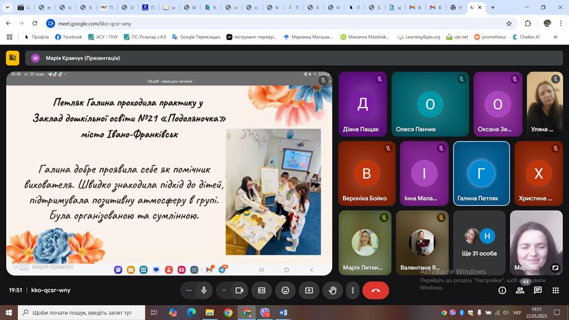Screen dimensions: 569x320
Task: Show the participants list
Action: coord(520,290)
